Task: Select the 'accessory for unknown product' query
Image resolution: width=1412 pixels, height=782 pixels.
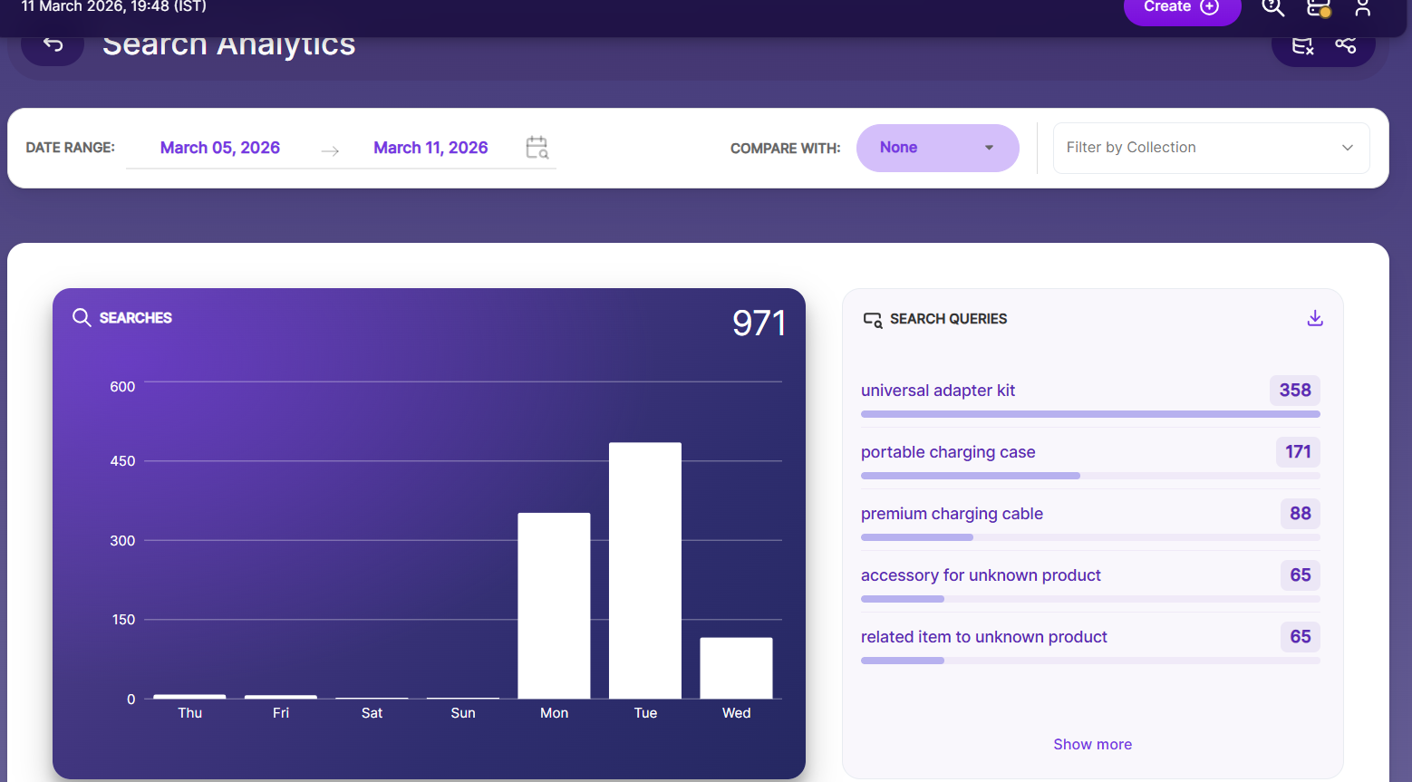Action: click(x=981, y=575)
